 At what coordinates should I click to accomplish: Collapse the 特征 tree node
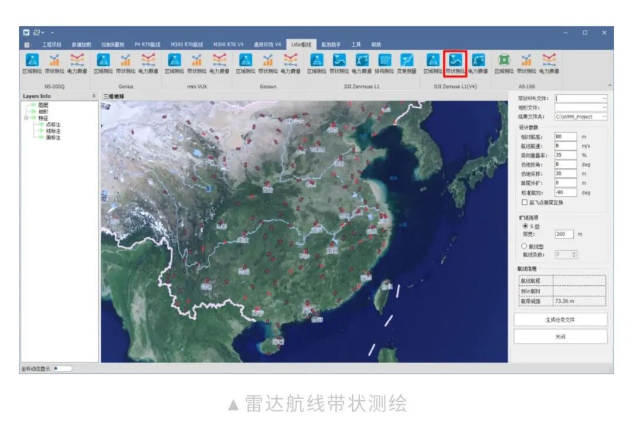click(x=26, y=118)
